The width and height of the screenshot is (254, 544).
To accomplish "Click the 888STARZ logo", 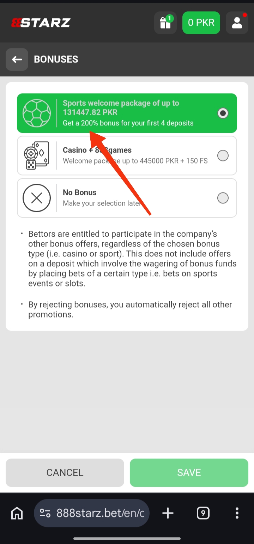I will (41, 23).
